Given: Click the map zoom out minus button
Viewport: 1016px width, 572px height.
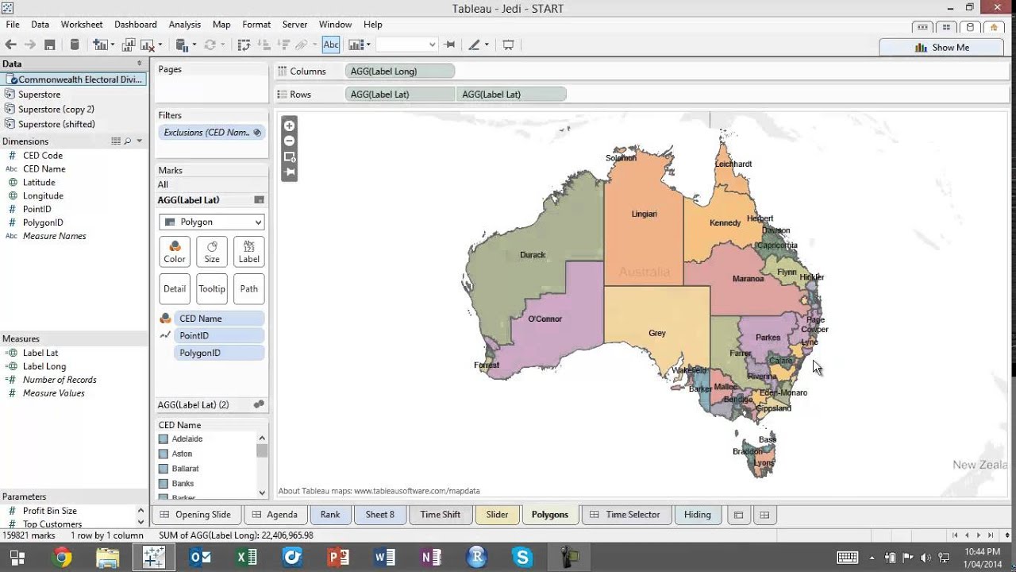Looking at the screenshot, I should coord(289,141).
